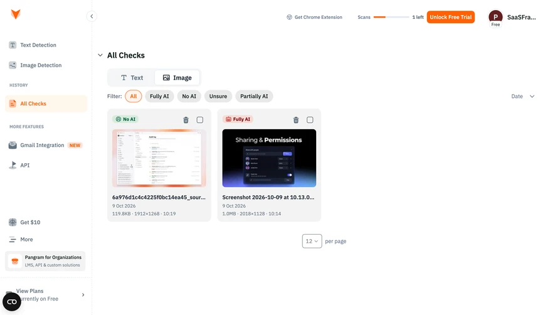The image size is (555, 315).
Task: Collapse the sidebar with the arrow button
Action: [92, 16]
